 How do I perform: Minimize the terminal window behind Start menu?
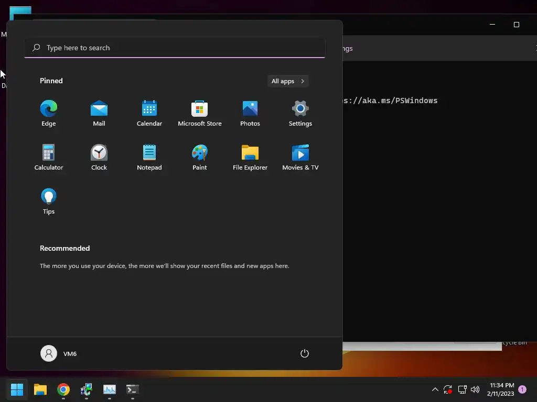tap(492, 25)
